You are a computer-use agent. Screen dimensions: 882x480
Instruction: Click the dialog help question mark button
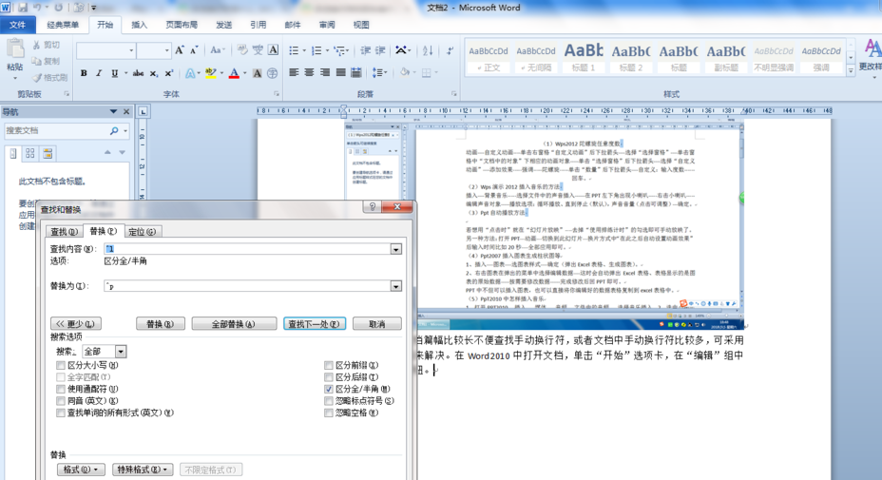[x=372, y=206]
